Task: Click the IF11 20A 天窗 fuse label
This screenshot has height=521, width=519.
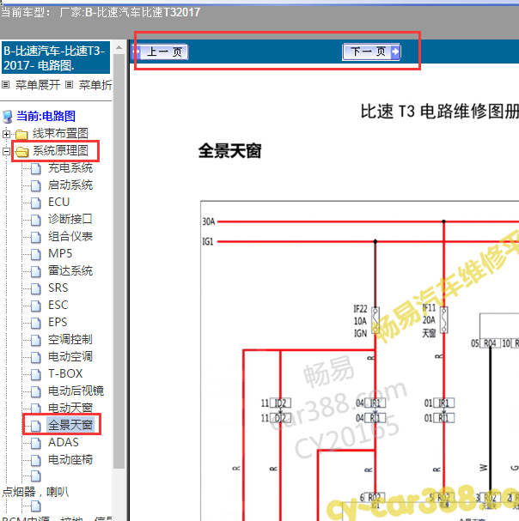Action: 429,320
